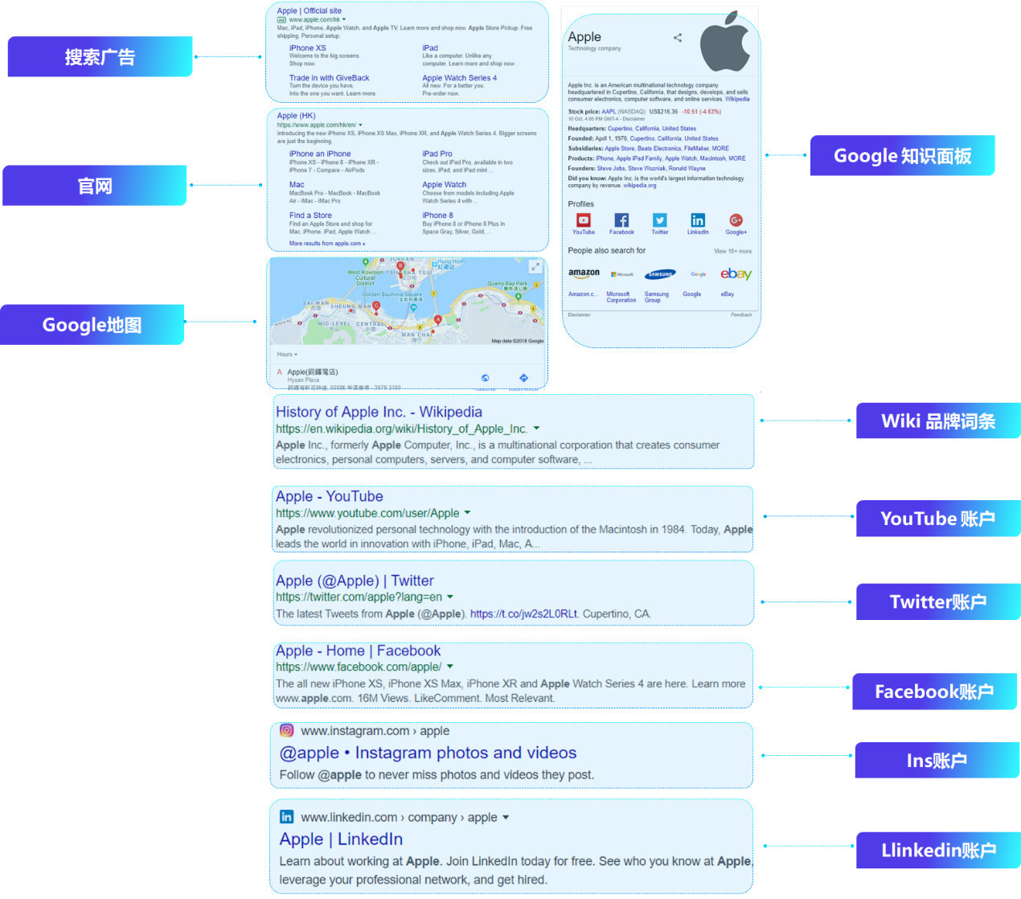
Task: Open the LinkedIn profile icon
Action: pos(698,220)
